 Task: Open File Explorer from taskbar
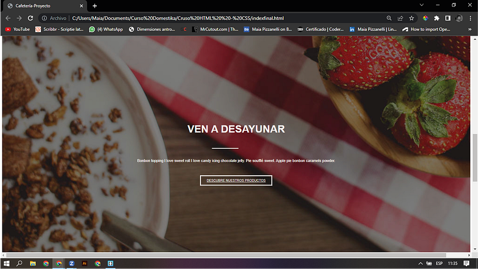[x=33, y=263]
